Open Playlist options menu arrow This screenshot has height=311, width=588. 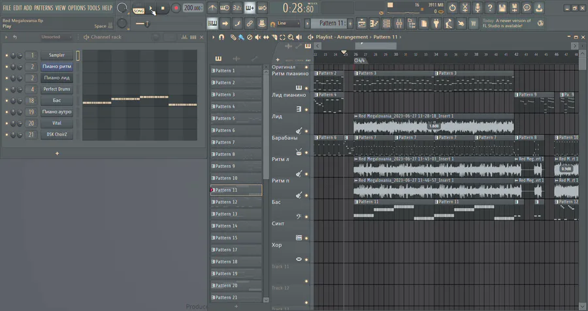click(x=214, y=37)
